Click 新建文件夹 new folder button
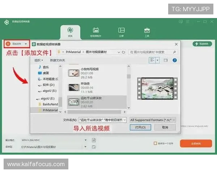Viewport: 217px width, 173px height. [x=58, y=60]
